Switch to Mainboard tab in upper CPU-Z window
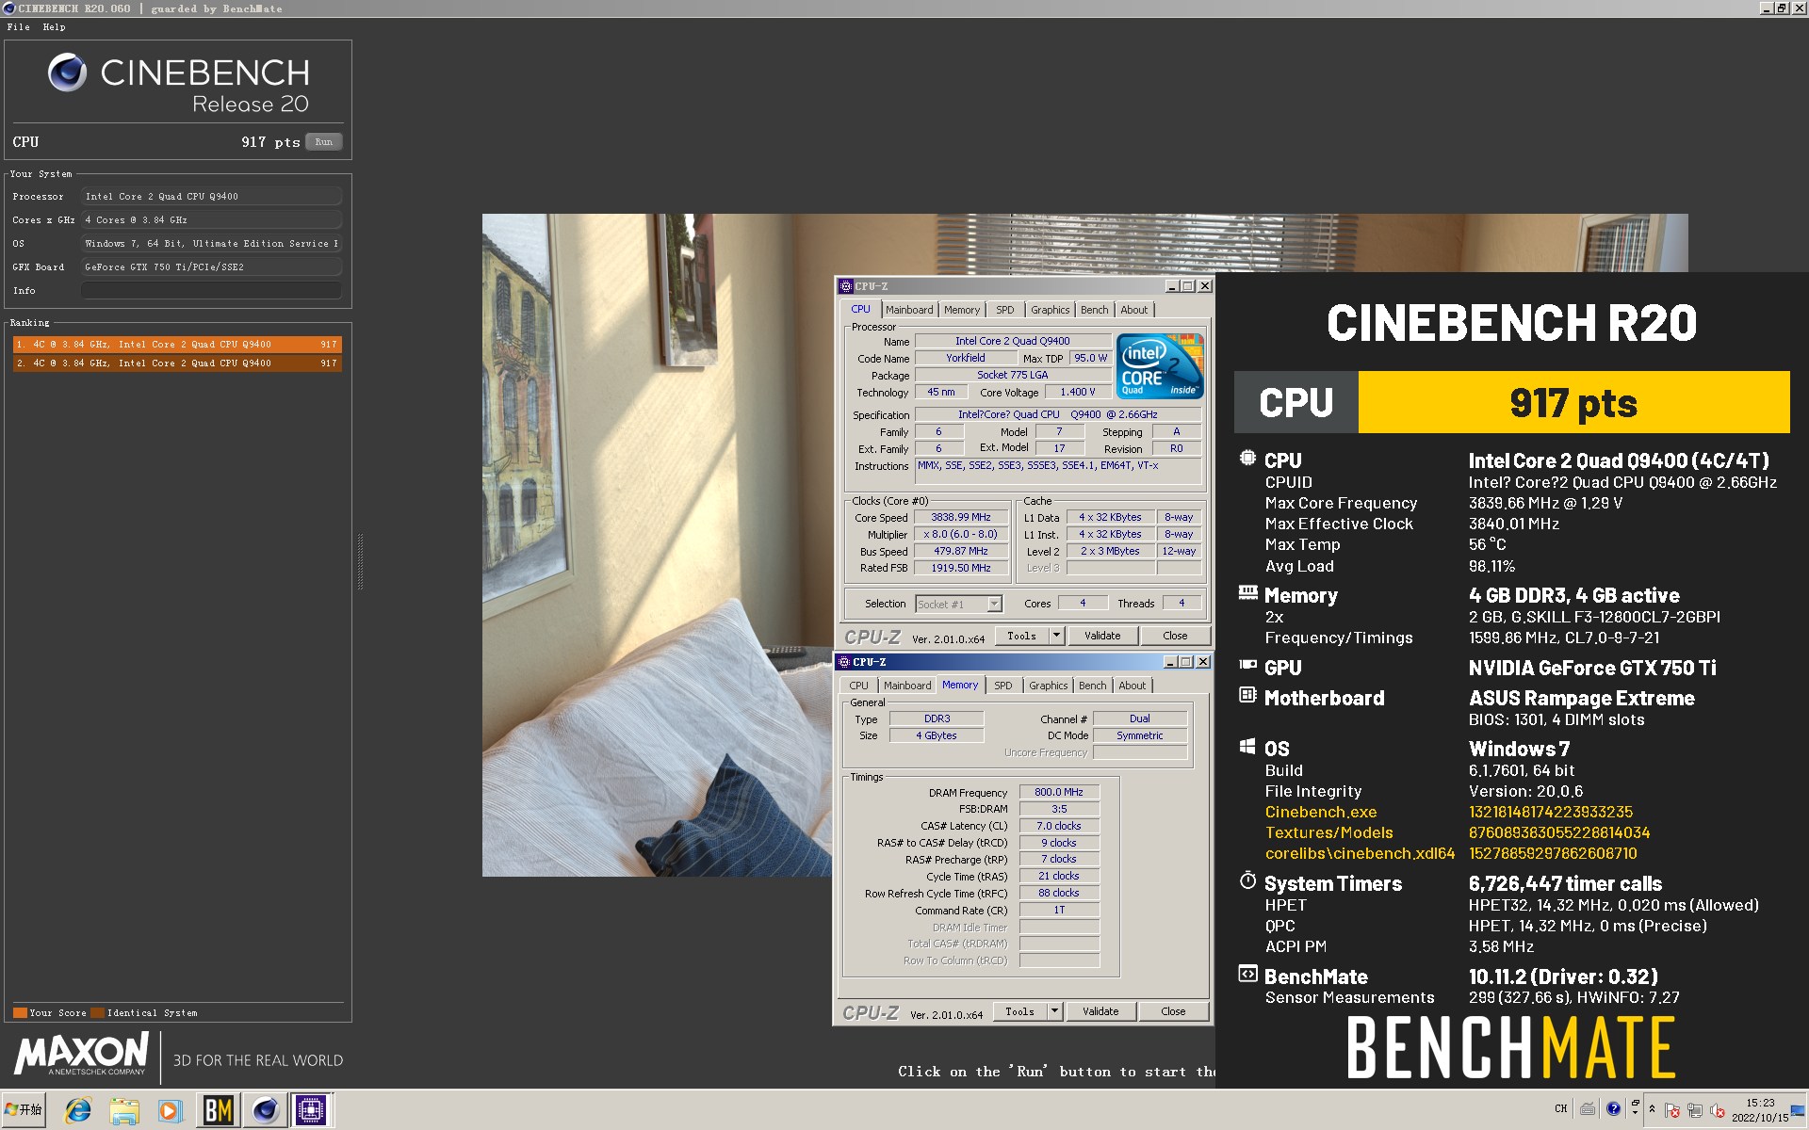This screenshot has width=1809, height=1130. [909, 310]
